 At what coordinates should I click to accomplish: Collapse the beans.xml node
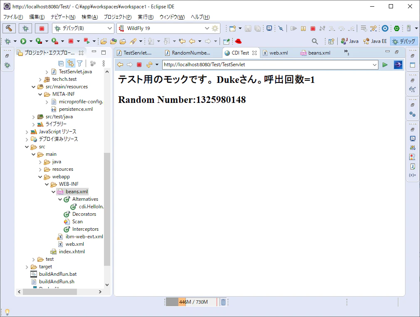click(53, 192)
